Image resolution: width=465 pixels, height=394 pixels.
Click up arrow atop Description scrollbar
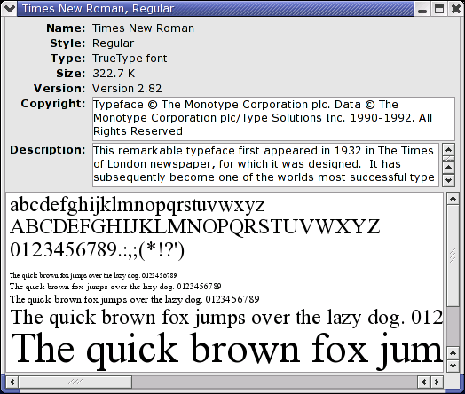tap(448, 149)
